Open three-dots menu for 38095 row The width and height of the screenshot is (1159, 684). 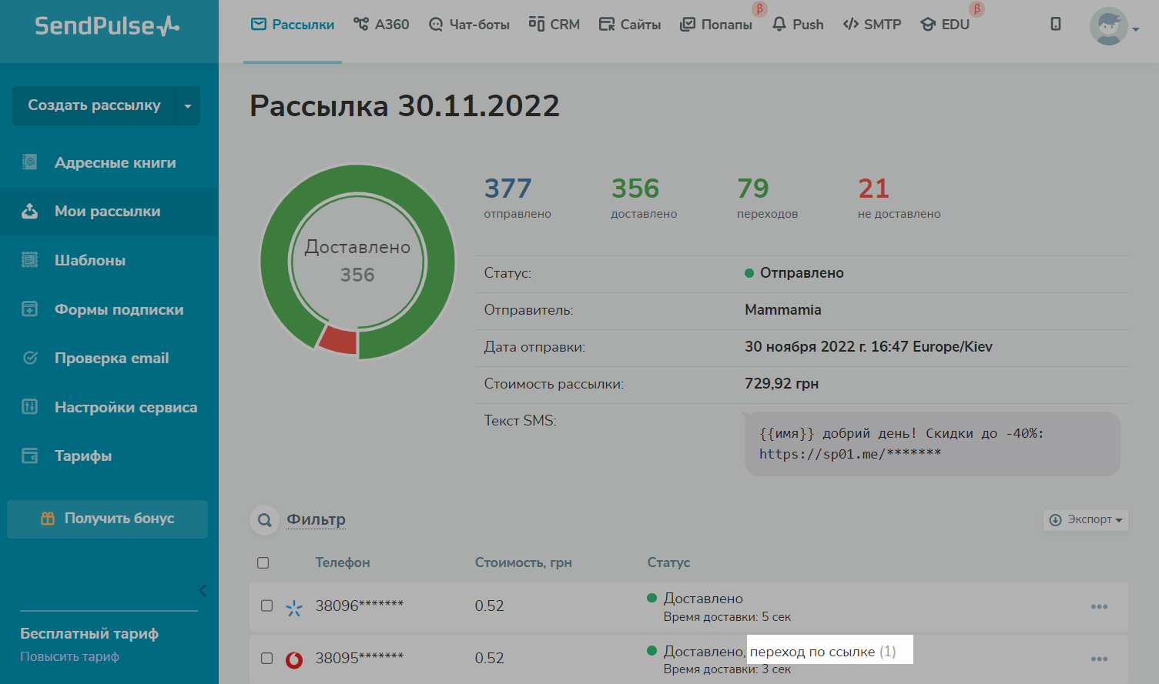tap(1099, 659)
